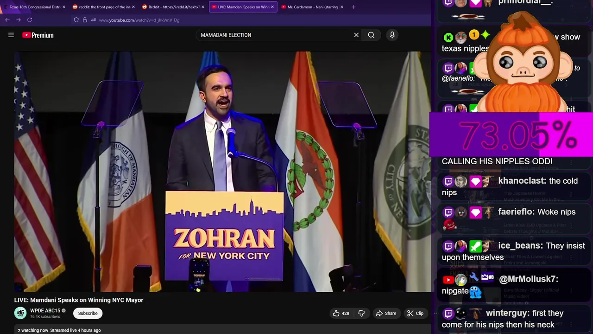Close the LIVE: Mamdani Speaks tab
The height and width of the screenshot is (334, 593).
272,7
